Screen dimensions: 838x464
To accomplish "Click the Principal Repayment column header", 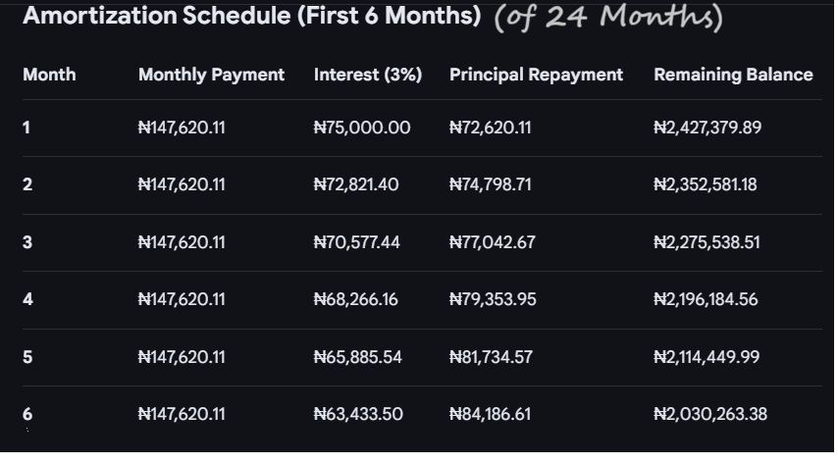I will tap(536, 75).
